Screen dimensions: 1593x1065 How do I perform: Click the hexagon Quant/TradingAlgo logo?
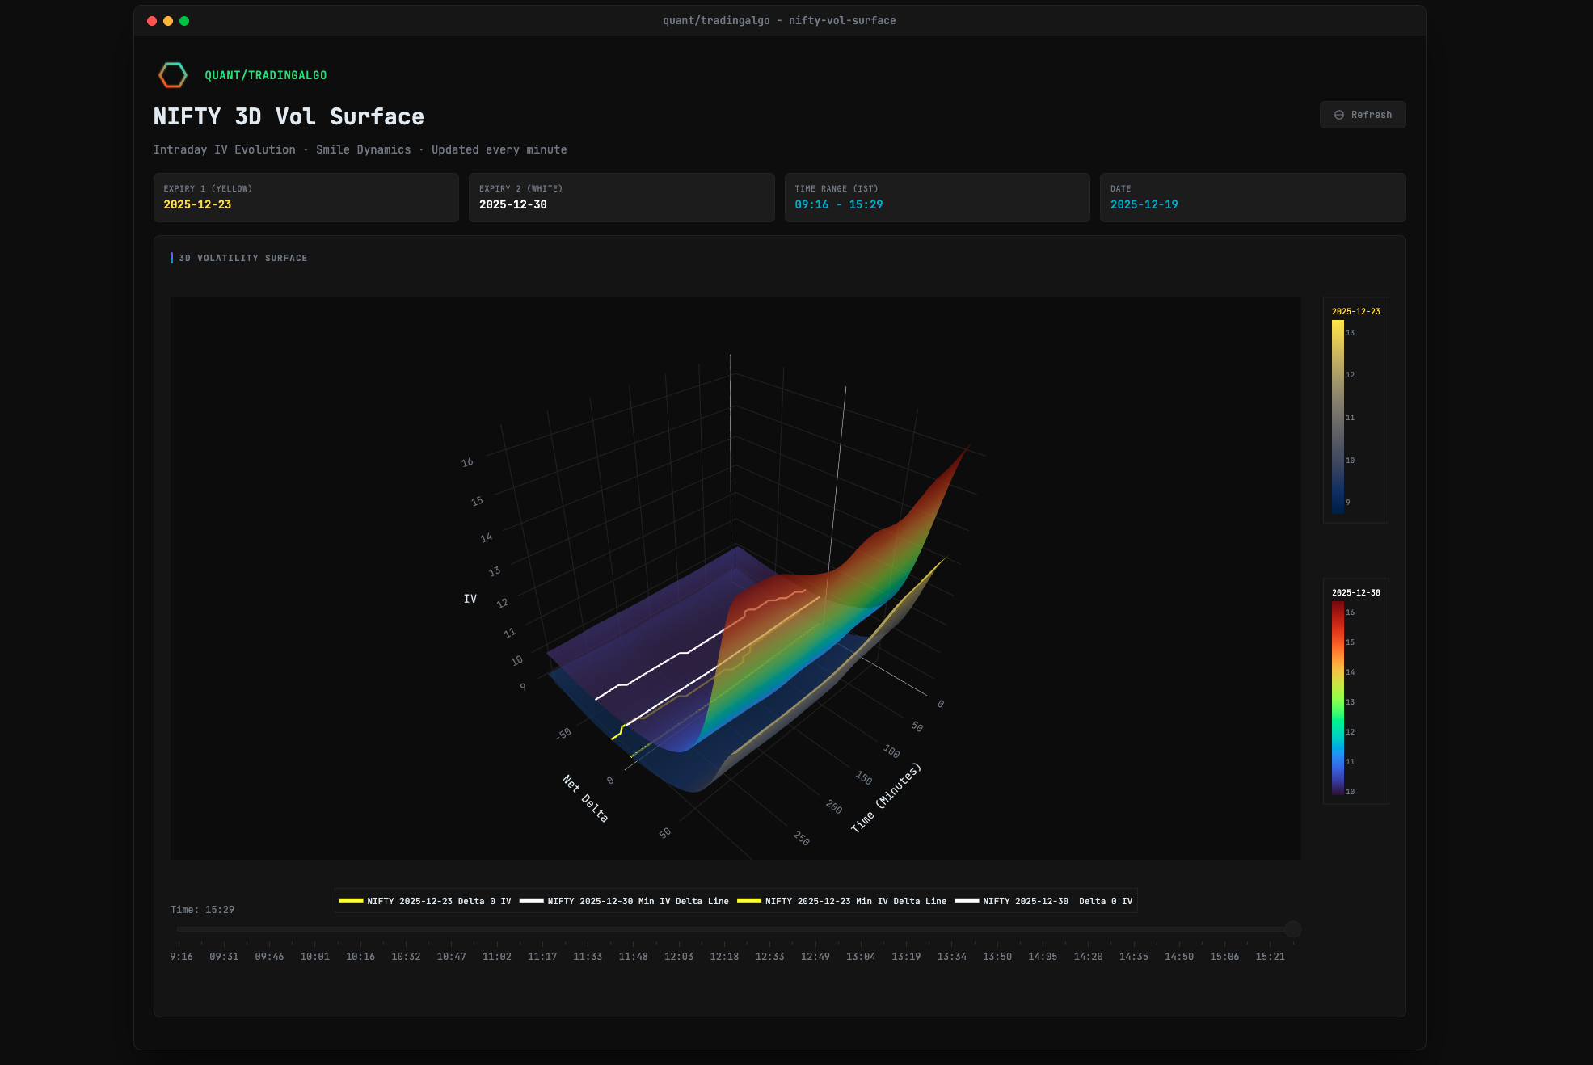[172, 75]
